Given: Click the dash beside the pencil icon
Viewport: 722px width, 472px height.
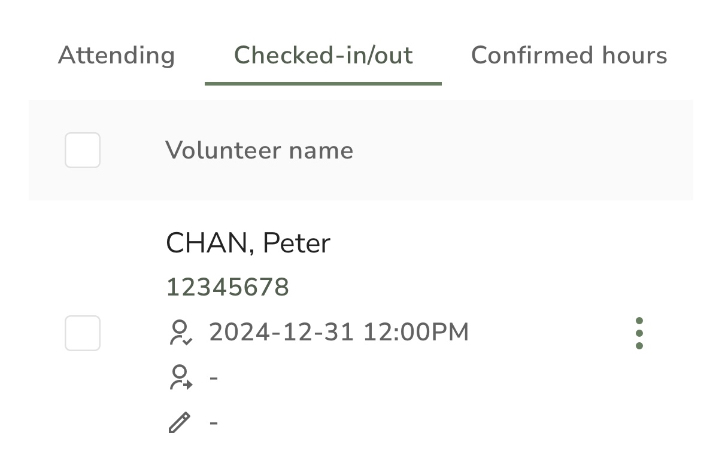Looking at the screenshot, I should click(x=214, y=423).
